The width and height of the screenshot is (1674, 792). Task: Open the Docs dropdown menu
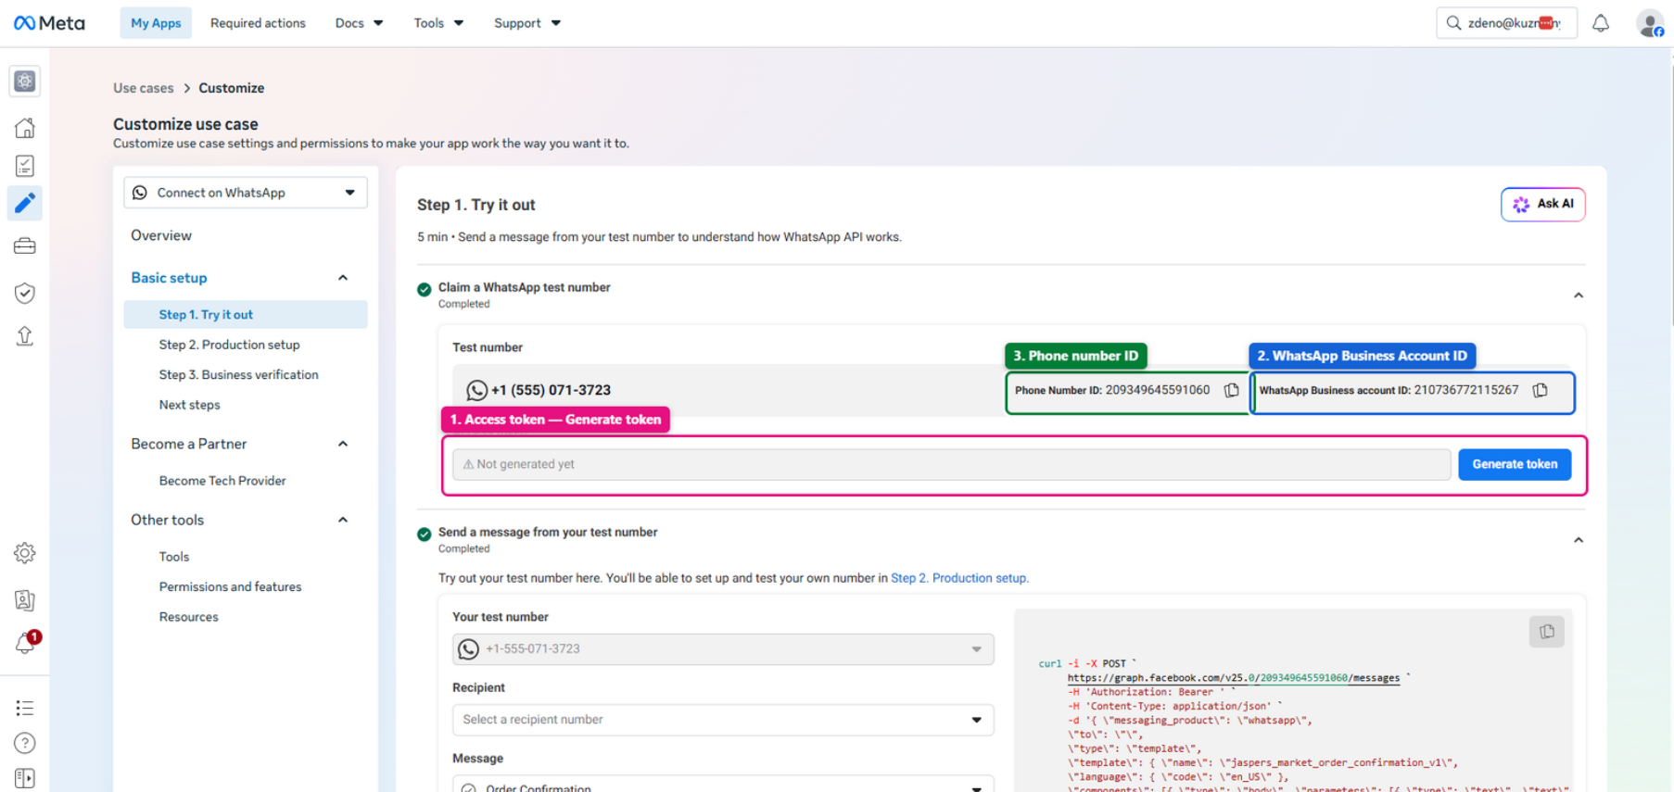[x=359, y=23]
